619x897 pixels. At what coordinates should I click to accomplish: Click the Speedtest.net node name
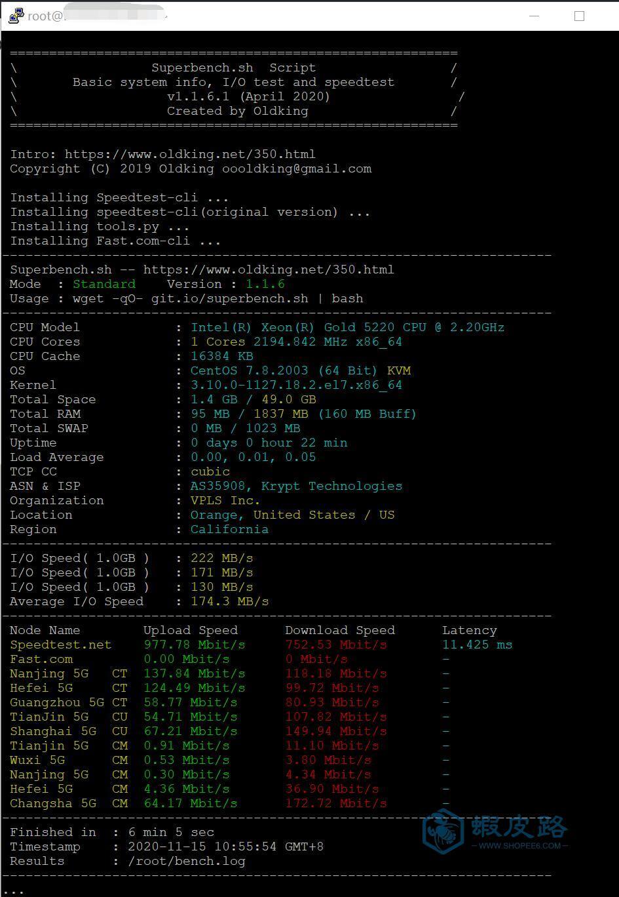(x=60, y=645)
